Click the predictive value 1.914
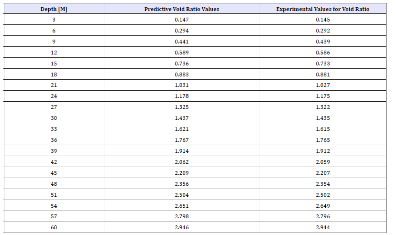The height and width of the screenshot is (235, 397). pos(182,151)
